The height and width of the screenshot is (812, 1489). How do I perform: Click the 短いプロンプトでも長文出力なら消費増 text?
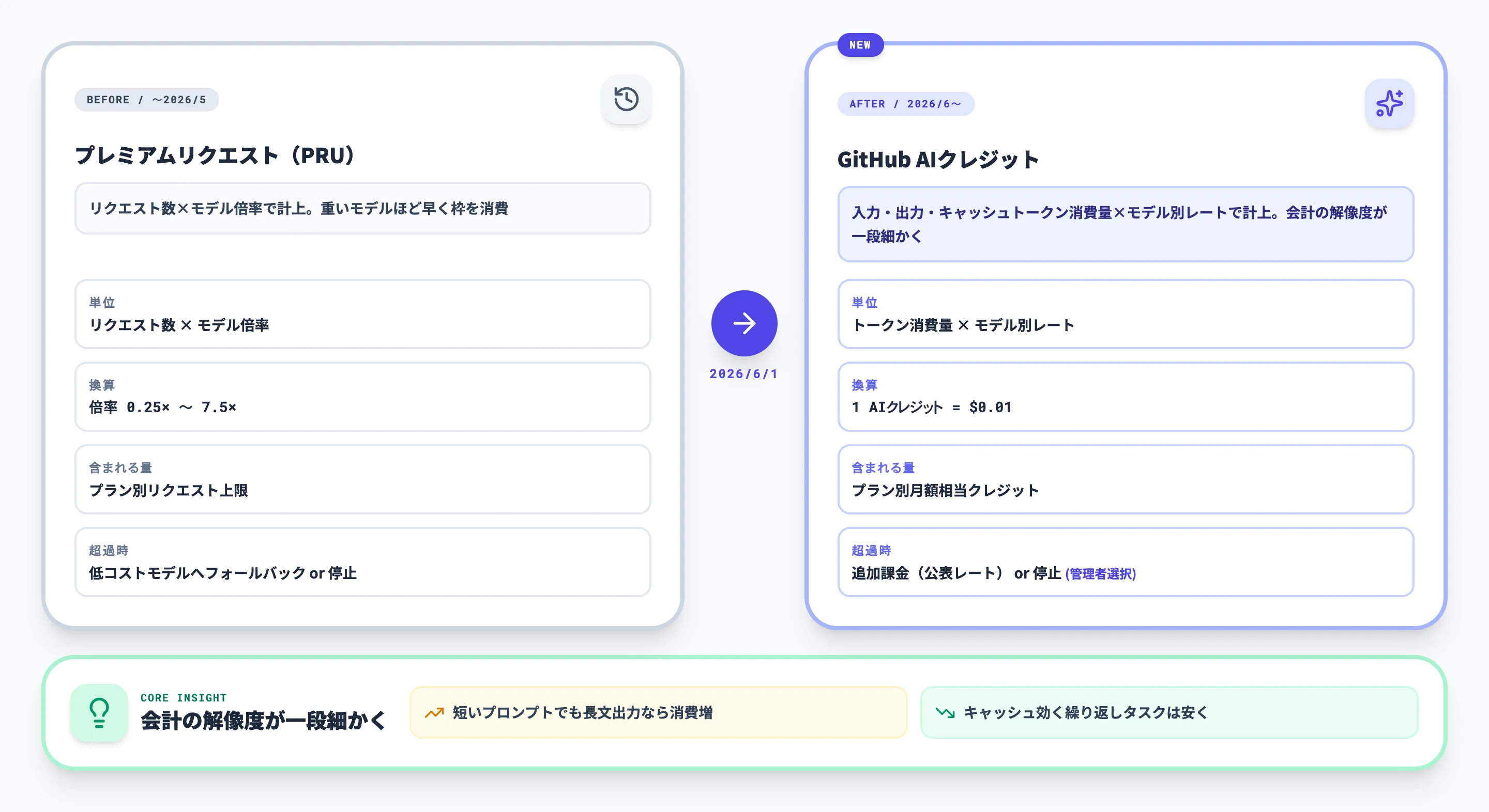click(583, 713)
